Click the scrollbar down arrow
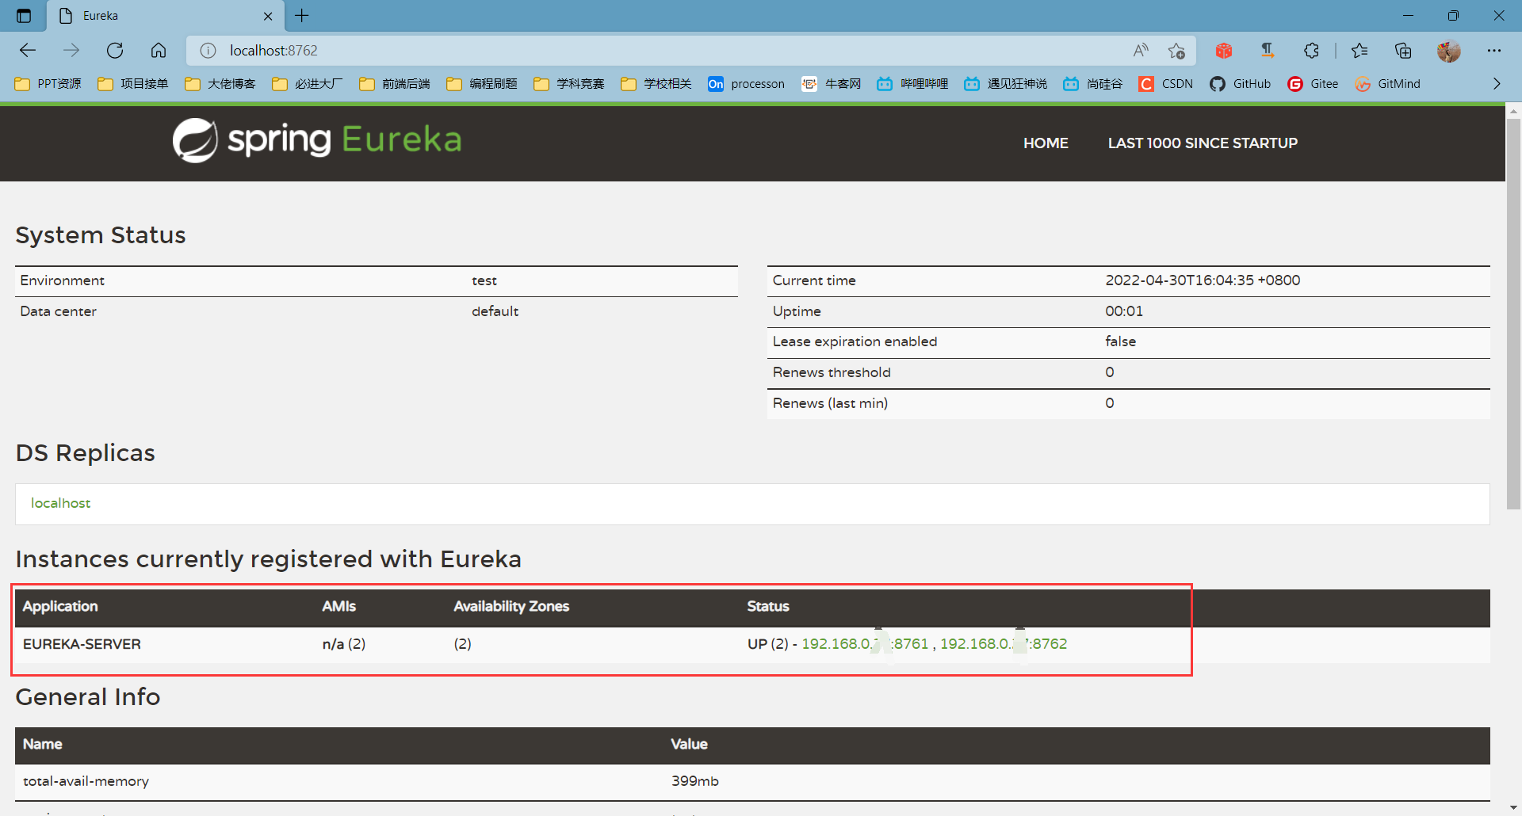Screen dimensions: 1522x816 coord(1513,808)
